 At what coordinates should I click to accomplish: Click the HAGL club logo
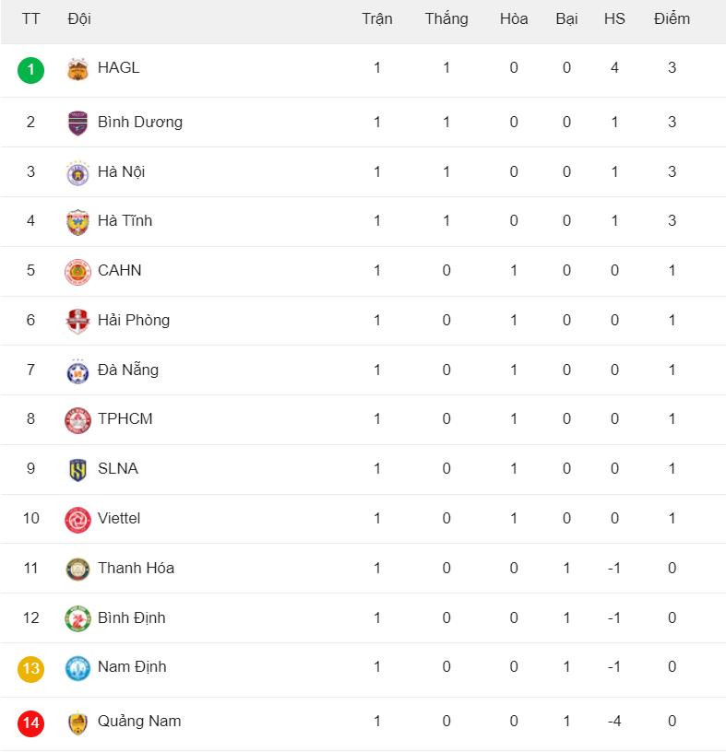tap(77, 69)
